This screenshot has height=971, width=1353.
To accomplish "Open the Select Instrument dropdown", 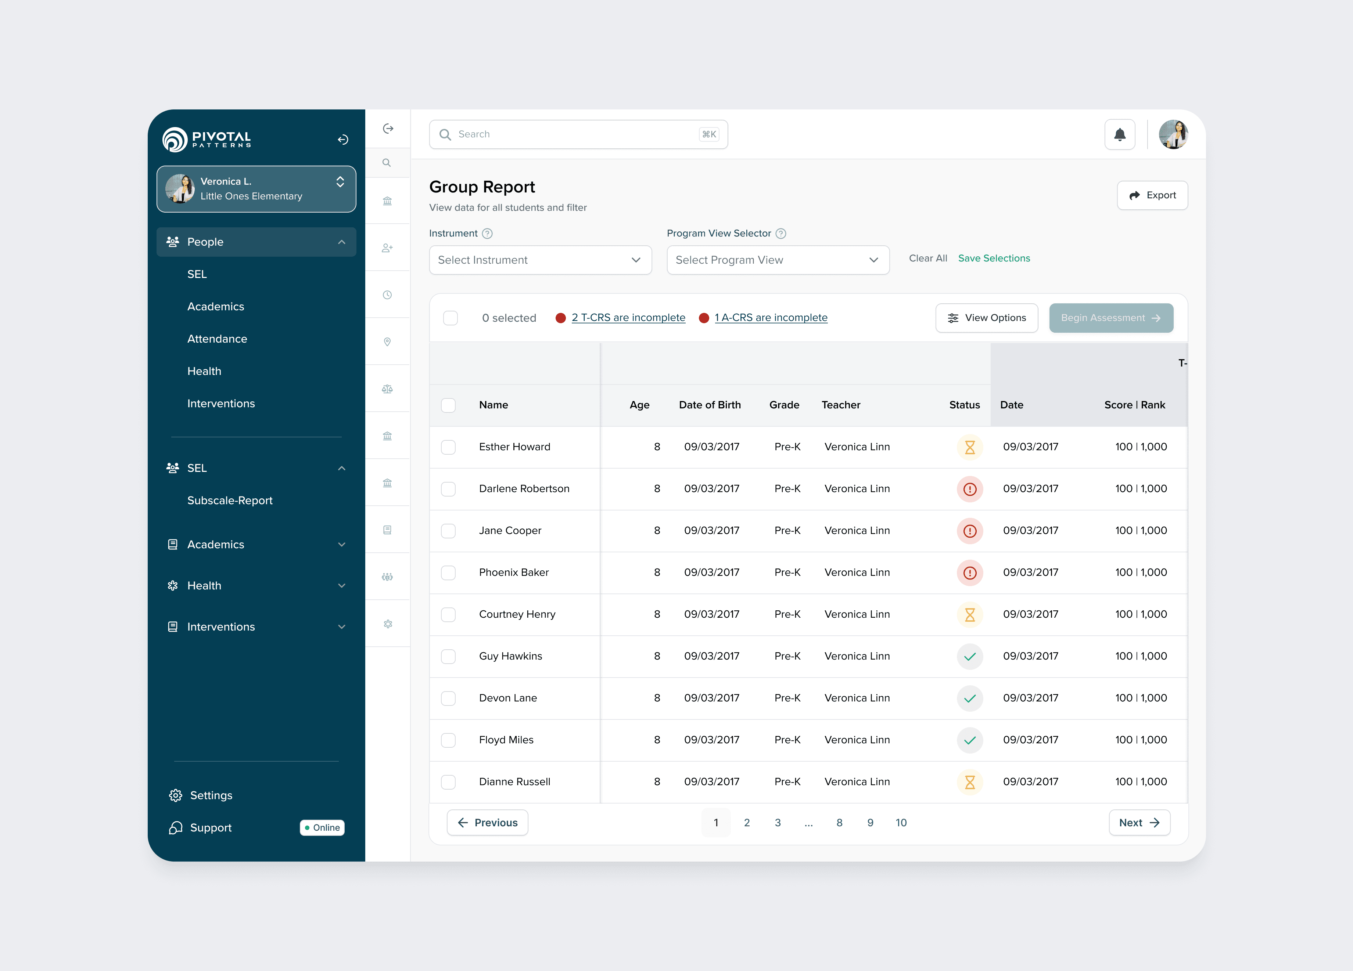I will (x=540, y=260).
